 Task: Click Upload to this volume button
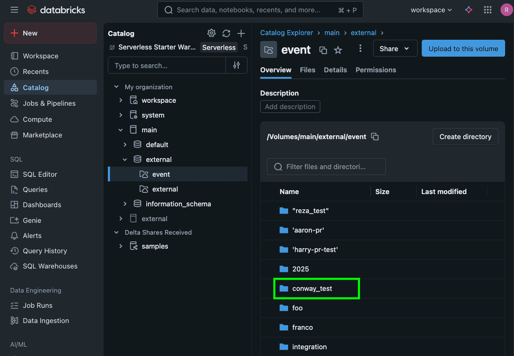[x=463, y=49]
